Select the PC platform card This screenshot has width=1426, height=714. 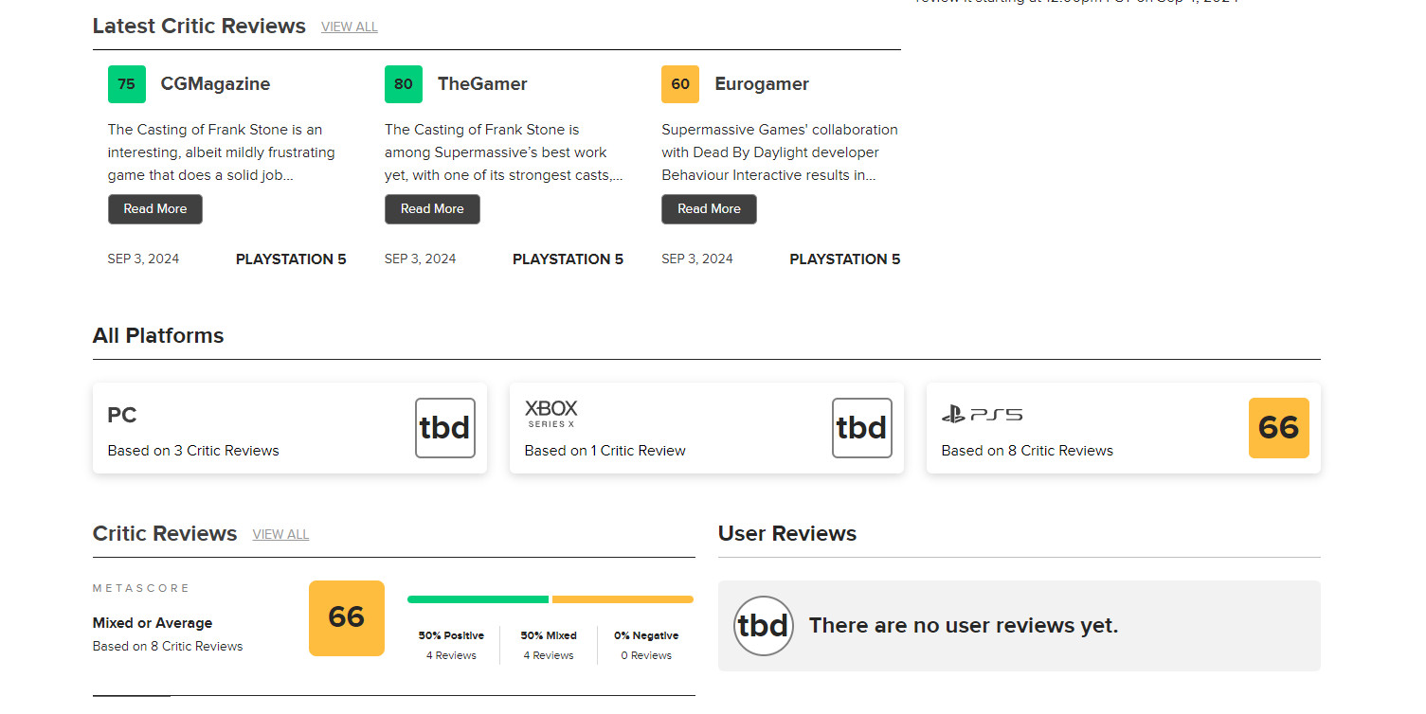(290, 428)
